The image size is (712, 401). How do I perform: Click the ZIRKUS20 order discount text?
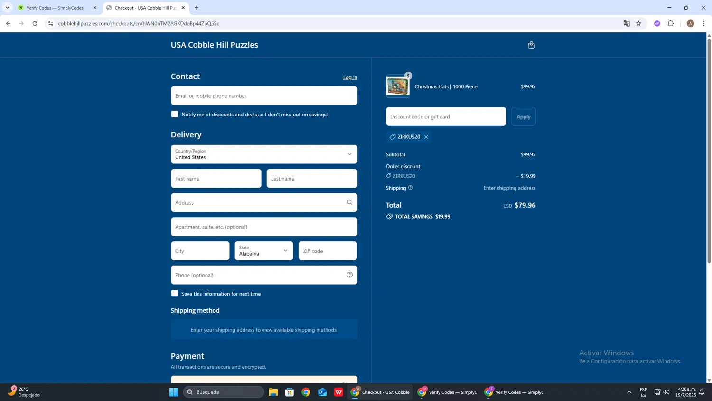point(404,176)
